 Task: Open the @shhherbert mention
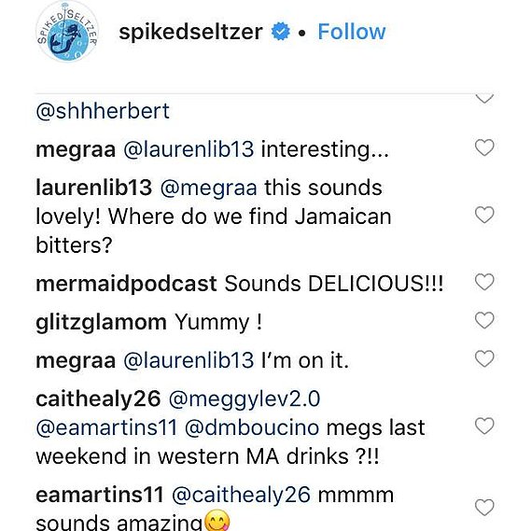tap(103, 111)
